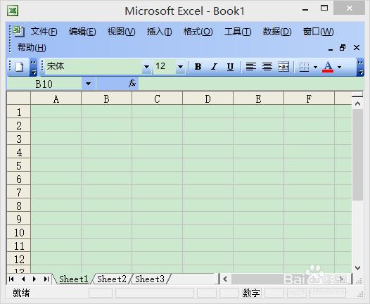Center cell text horizontally
Image resolution: width=370 pixels, height=304 pixels.
(x=267, y=67)
